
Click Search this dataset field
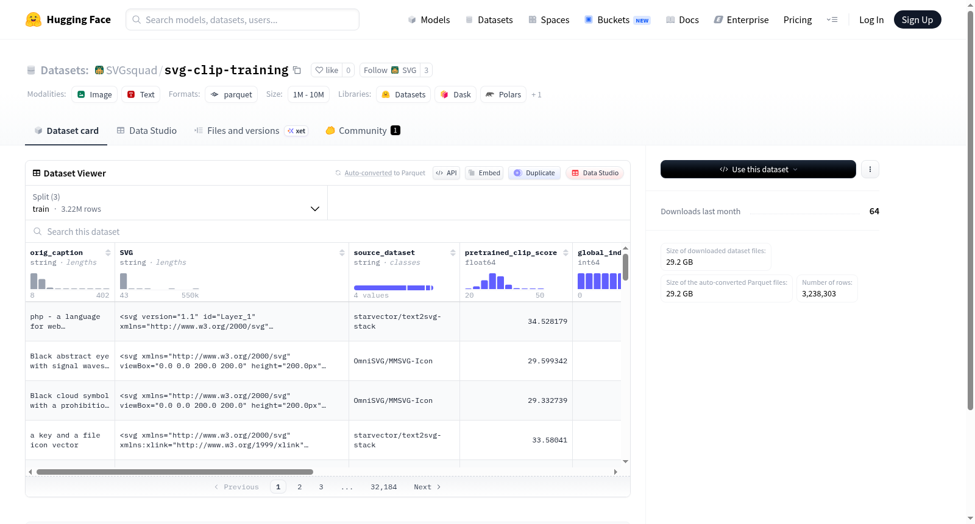coord(328,231)
